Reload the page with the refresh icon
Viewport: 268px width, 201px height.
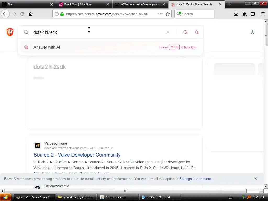tap(22, 14)
